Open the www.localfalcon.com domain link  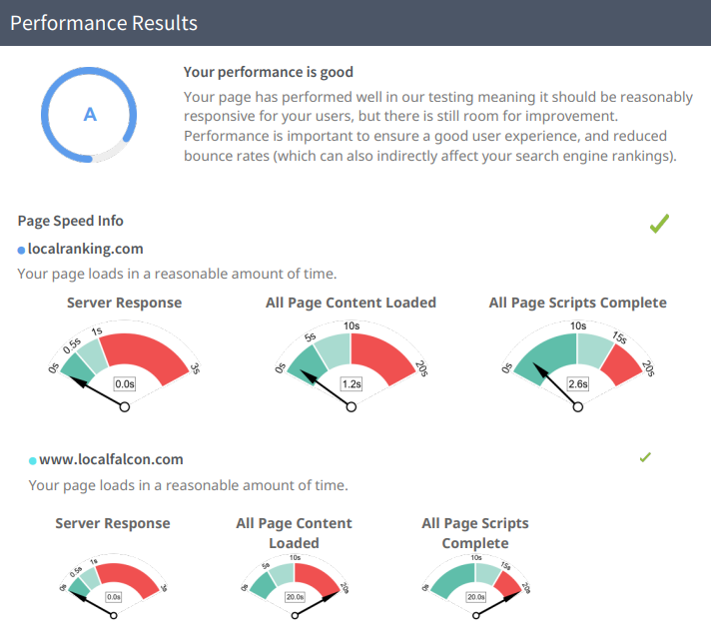coord(111,459)
